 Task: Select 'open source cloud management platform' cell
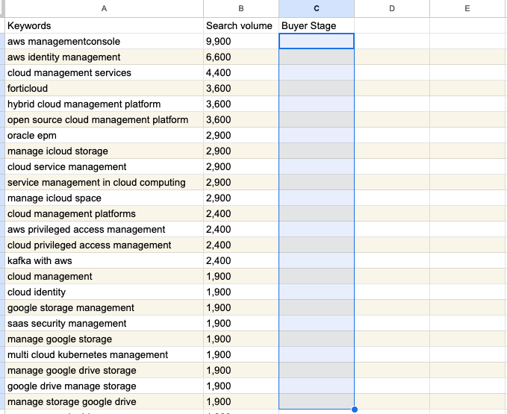(104, 120)
